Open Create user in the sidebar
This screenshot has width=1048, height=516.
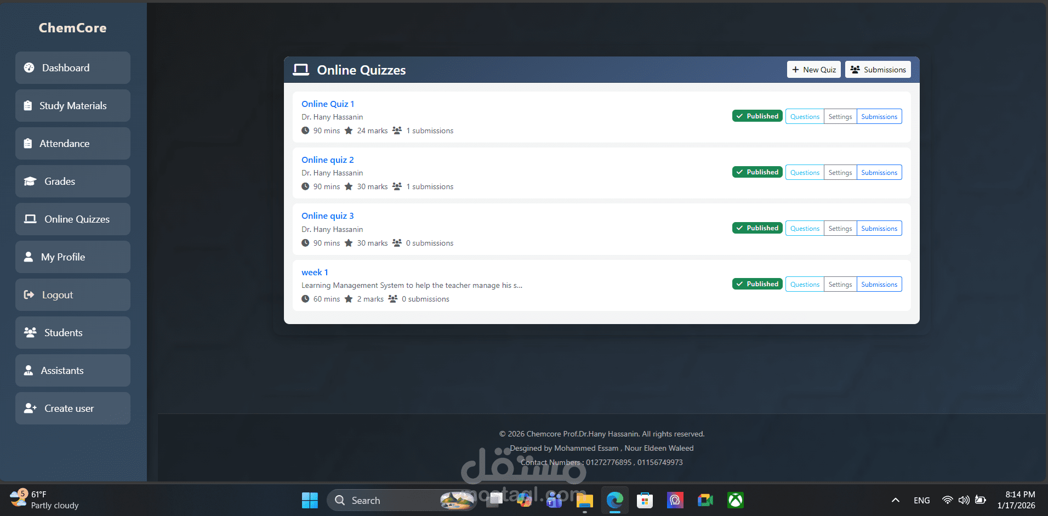pos(73,408)
